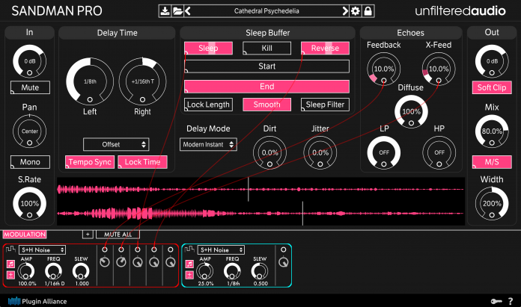Screen dimensions: 521x307
Task: Click the End sleep buffer bar
Action: [266, 87]
